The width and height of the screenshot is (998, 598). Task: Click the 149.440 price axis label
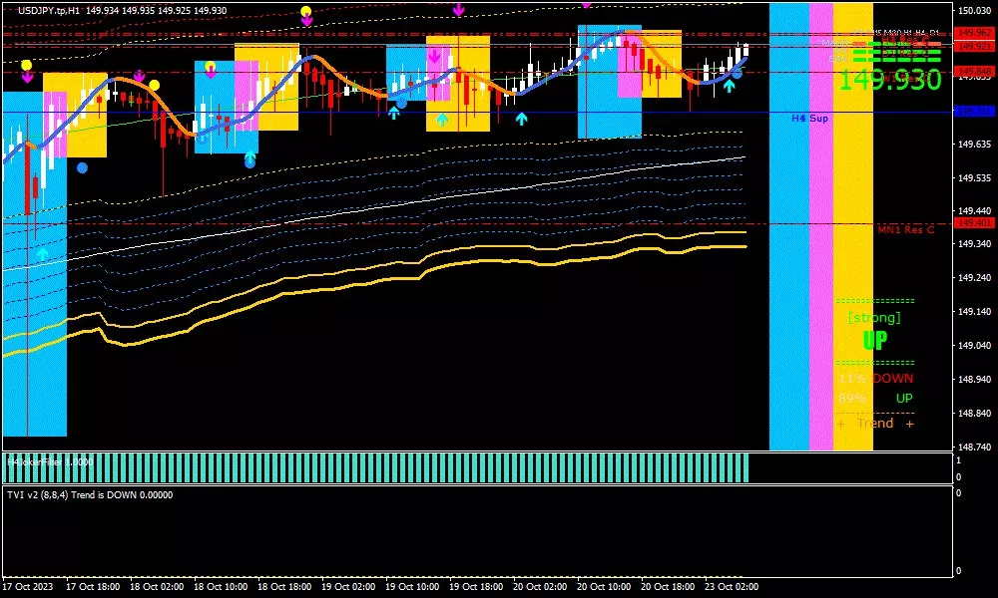[974, 211]
